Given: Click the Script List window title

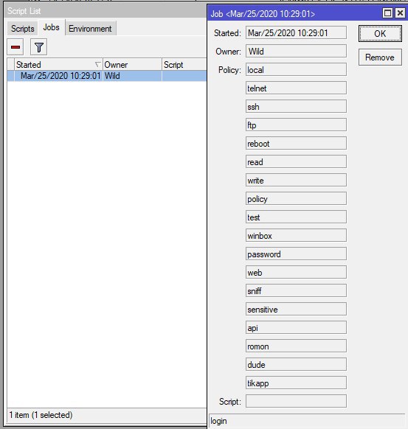Looking at the screenshot, I should (24, 11).
